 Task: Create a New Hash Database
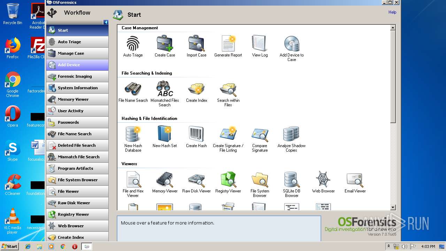tap(133, 135)
